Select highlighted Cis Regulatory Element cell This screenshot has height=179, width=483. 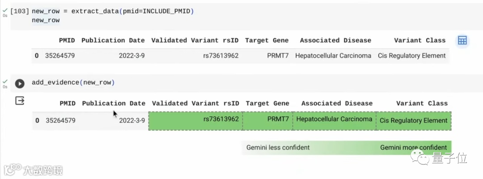(x=414, y=120)
